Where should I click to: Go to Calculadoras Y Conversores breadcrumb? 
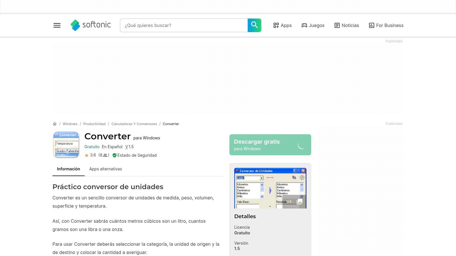click(134, 124)
